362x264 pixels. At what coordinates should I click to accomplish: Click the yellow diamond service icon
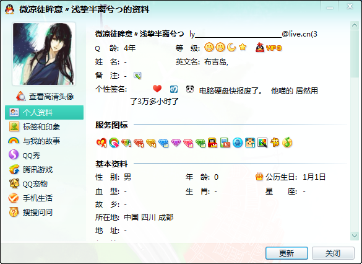pos(151,143)
